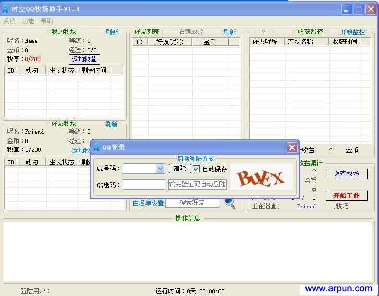This screenshot has height=296, width=379.
Task: Click the 搜索好友 search field
Action: click(x=192, y=203)
